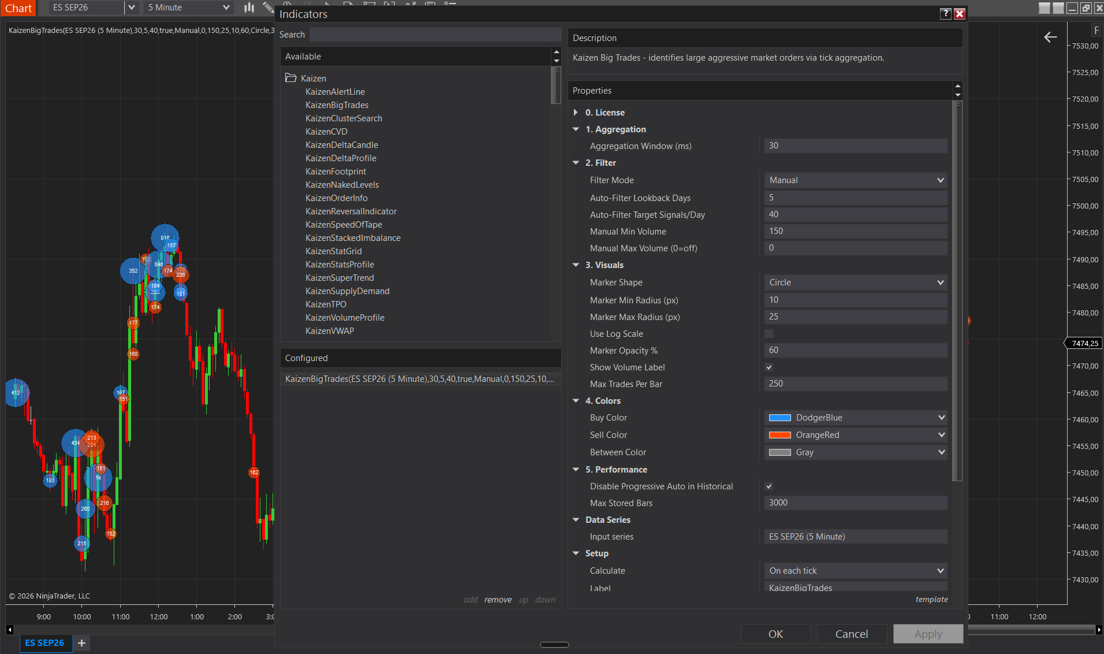Select KaizenReversalIndicator in list
1104x654 pixels.
coord(351,211)
